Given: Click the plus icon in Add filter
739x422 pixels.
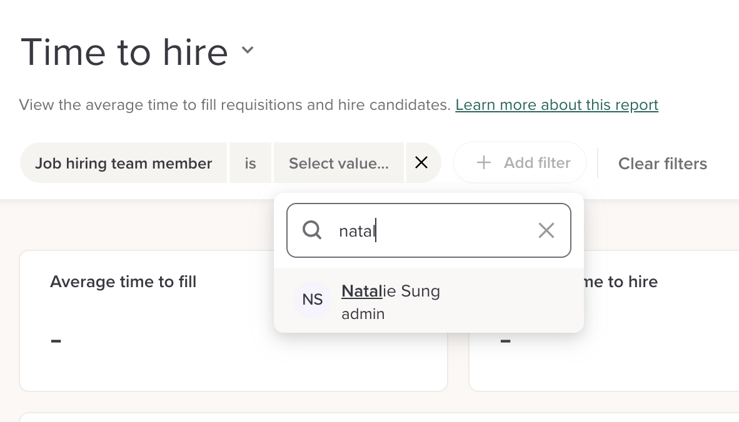Looking at the screenshot, I should 483,163.
